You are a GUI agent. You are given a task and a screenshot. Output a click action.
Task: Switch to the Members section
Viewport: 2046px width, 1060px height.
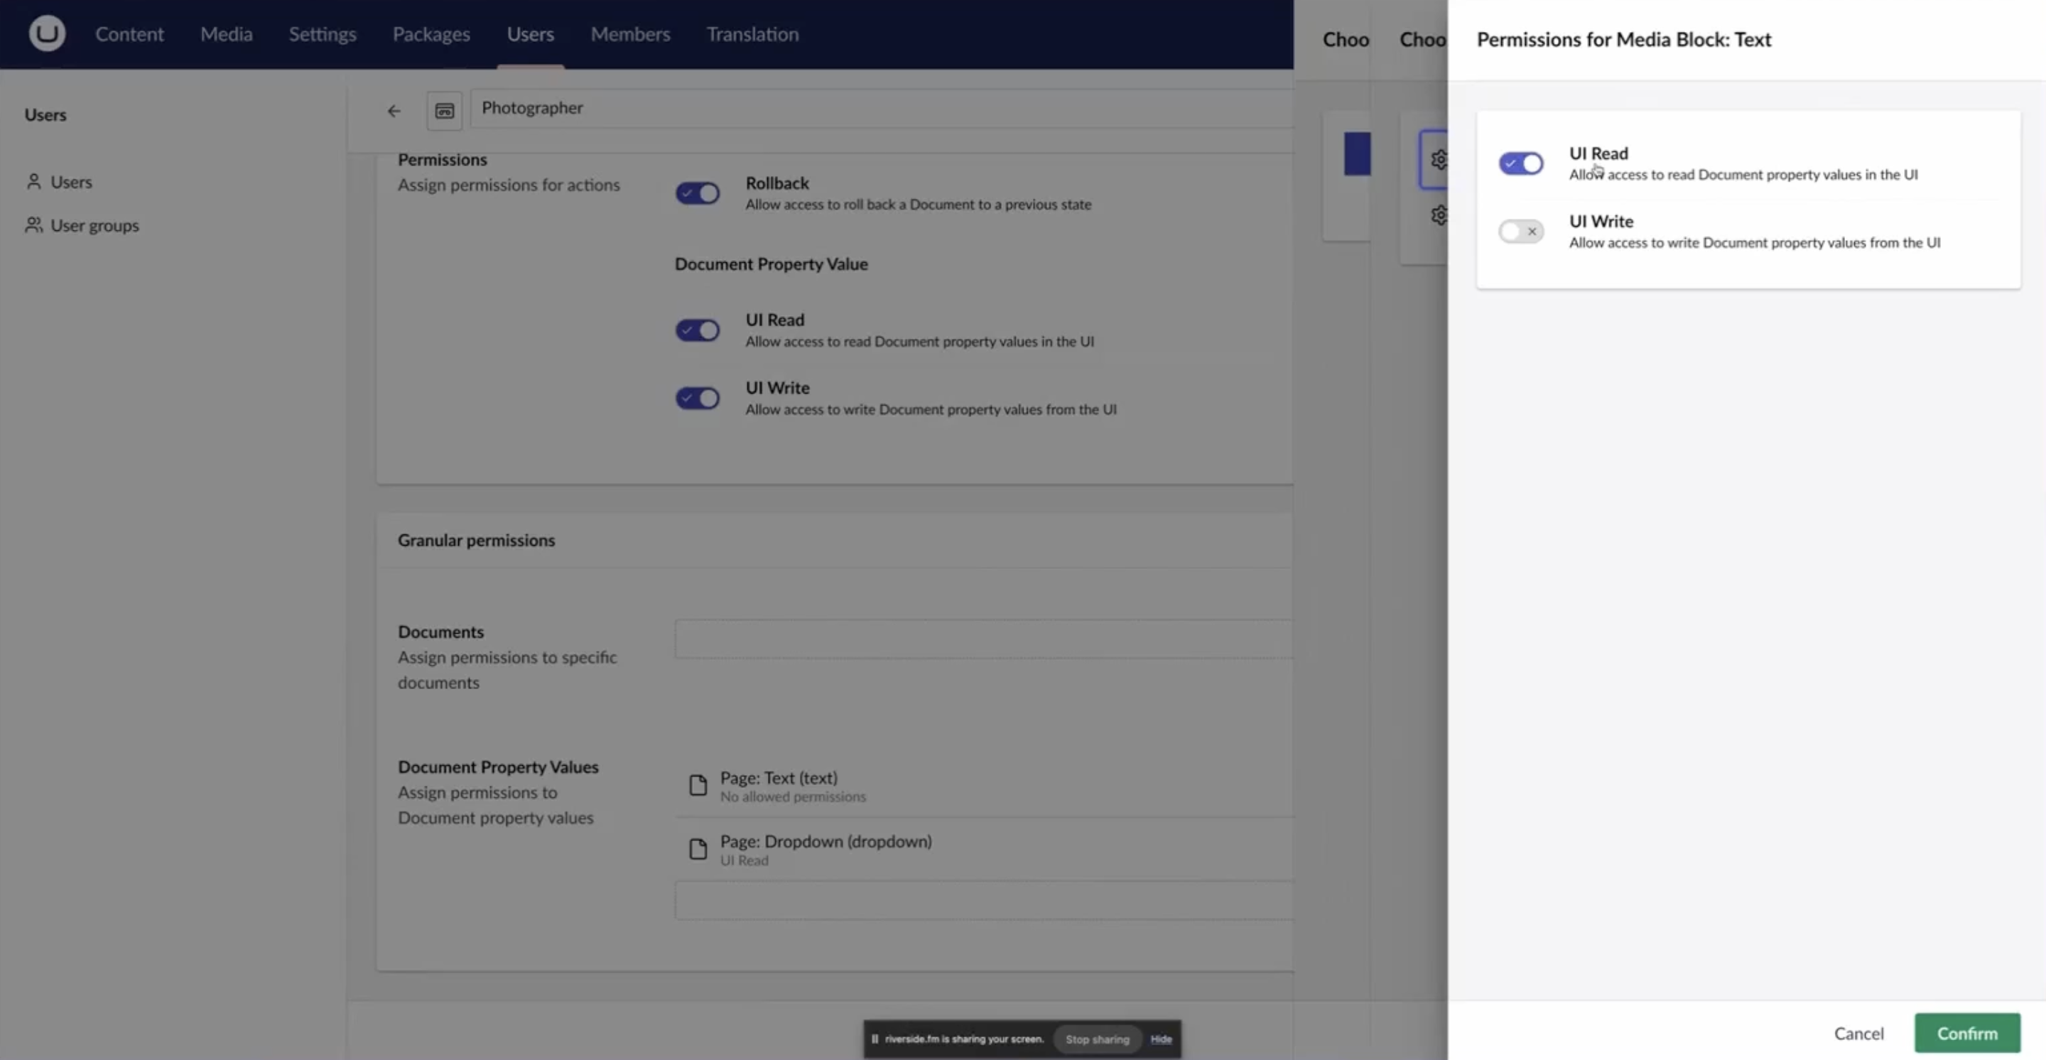coord(630,34)
